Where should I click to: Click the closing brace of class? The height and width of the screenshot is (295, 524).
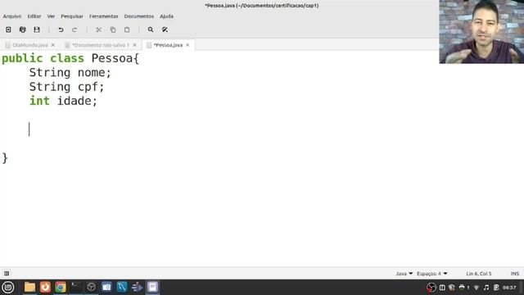pyautogui.click(x=5, y=158)
